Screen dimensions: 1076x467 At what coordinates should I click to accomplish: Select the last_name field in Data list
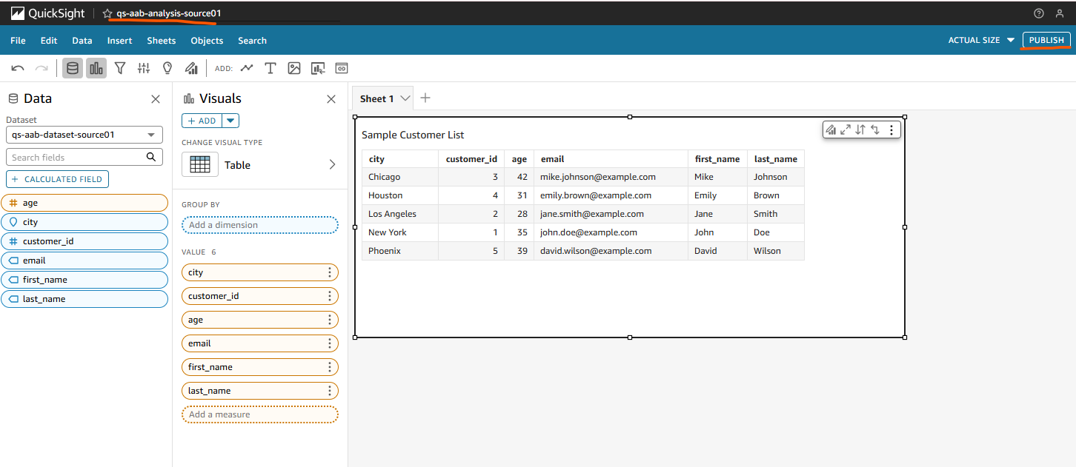pos(84,299)
